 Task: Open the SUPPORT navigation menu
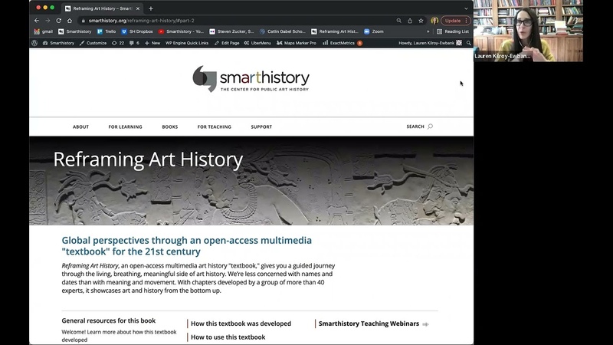click(x=261, y=127)
